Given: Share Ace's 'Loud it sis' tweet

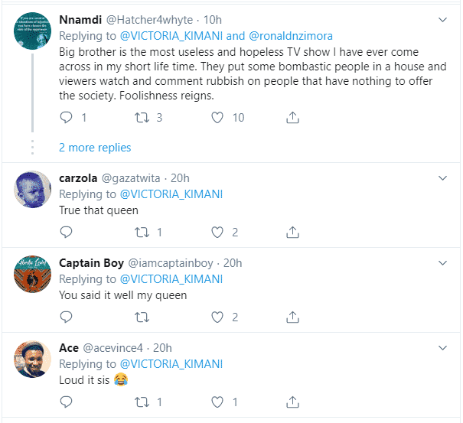Looking at the screenshot, I should pos(292,402).
